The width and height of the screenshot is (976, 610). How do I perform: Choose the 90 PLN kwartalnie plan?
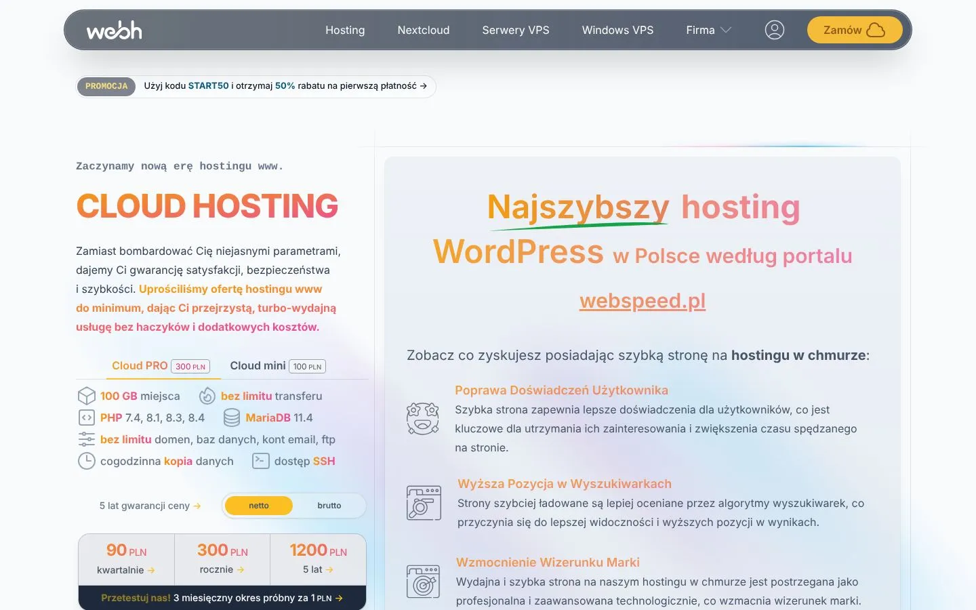(x=126, y=559)
